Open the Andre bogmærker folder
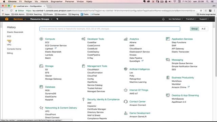This screenshot has width=217, height=122. click(x=206, y=14)
